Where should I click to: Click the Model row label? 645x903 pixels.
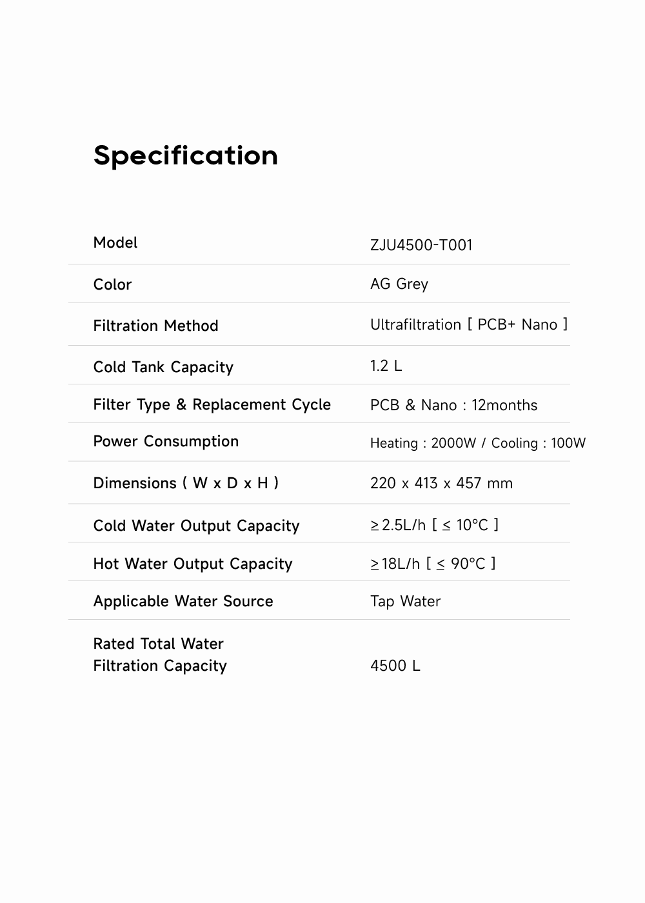coord(115,243)
